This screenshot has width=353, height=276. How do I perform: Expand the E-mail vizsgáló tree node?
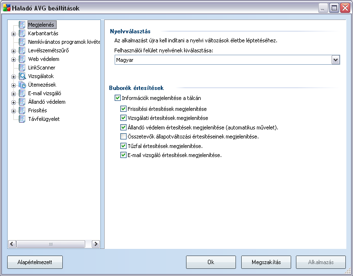[13, 94]
